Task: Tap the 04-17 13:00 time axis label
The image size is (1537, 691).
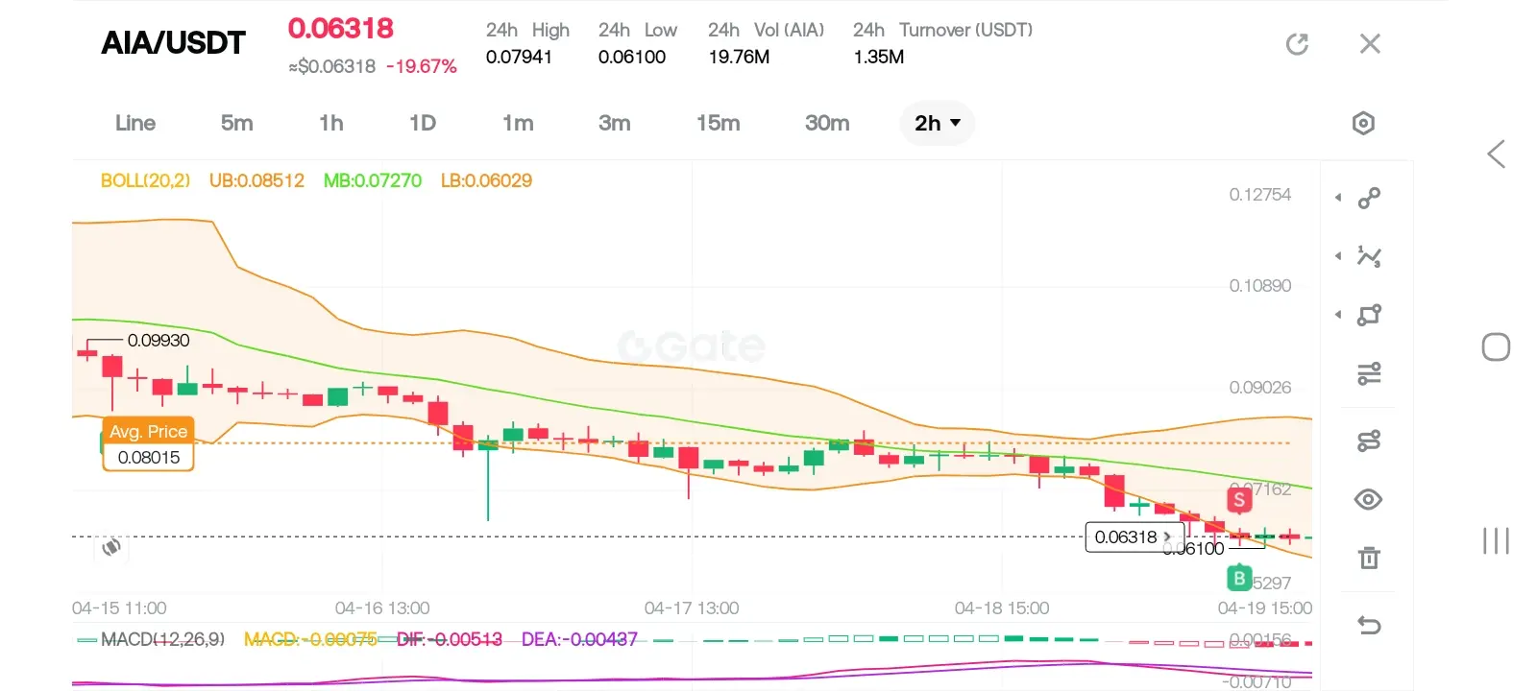Action: pos(692,608)
